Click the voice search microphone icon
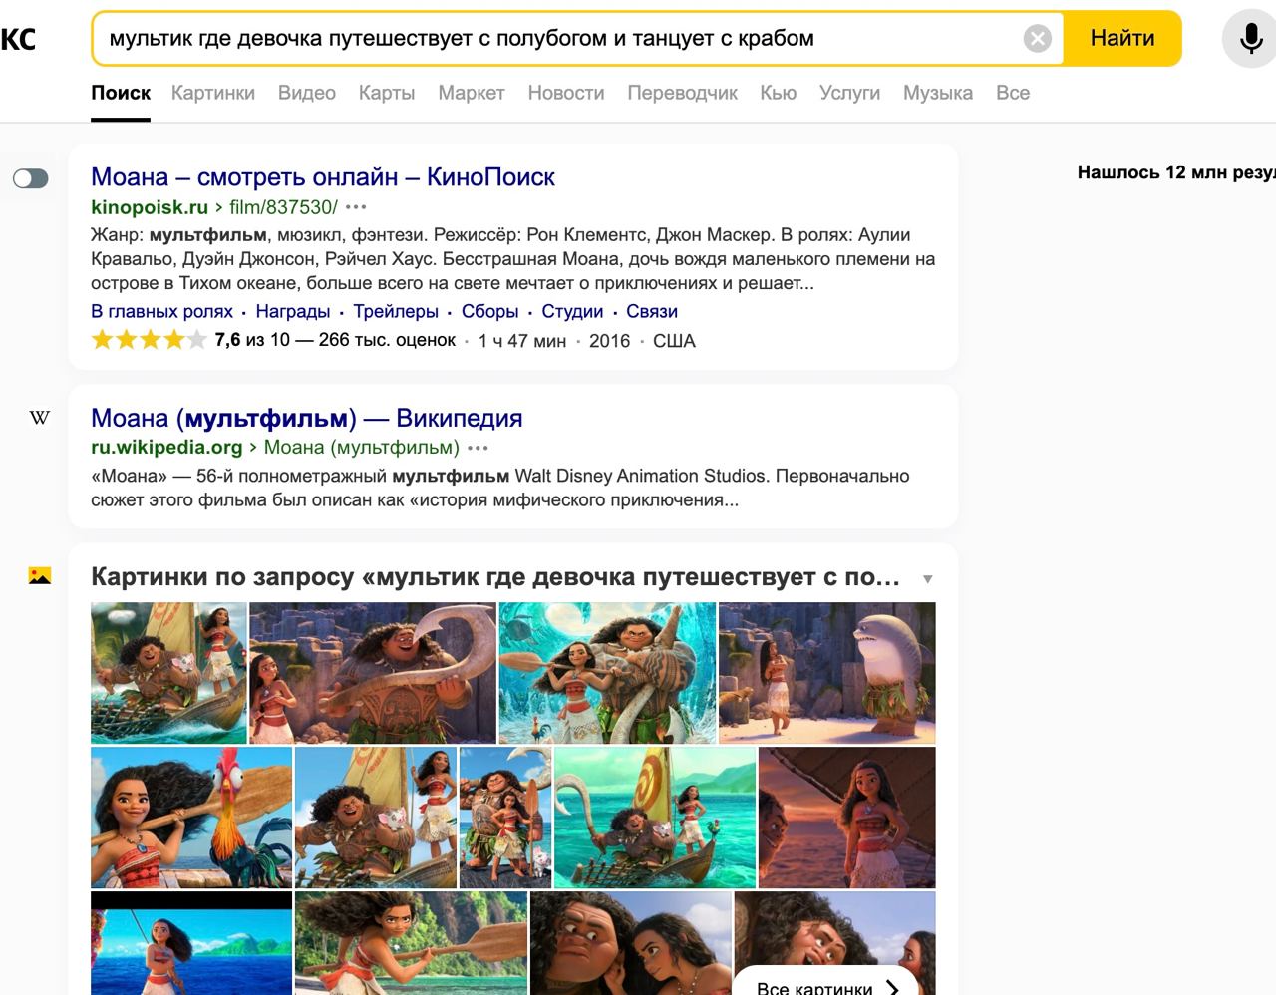This screenshot has width=1276, height=995. [1250, 39]
